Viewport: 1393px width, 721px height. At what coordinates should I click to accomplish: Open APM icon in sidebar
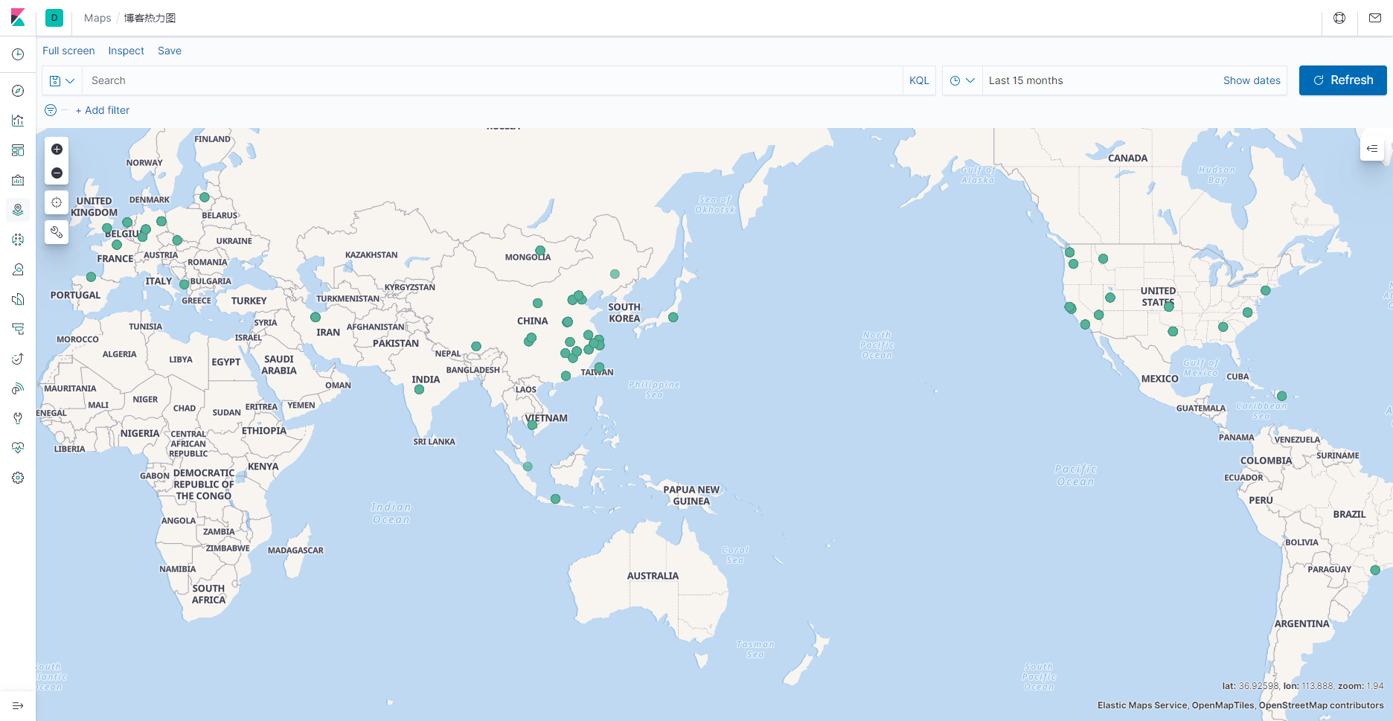[18, 329]
